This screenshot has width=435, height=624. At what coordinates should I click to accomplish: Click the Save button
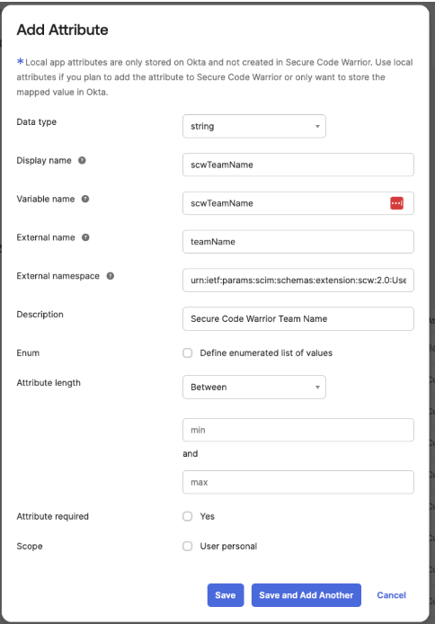pyautogui.click(x=226, y=595)
